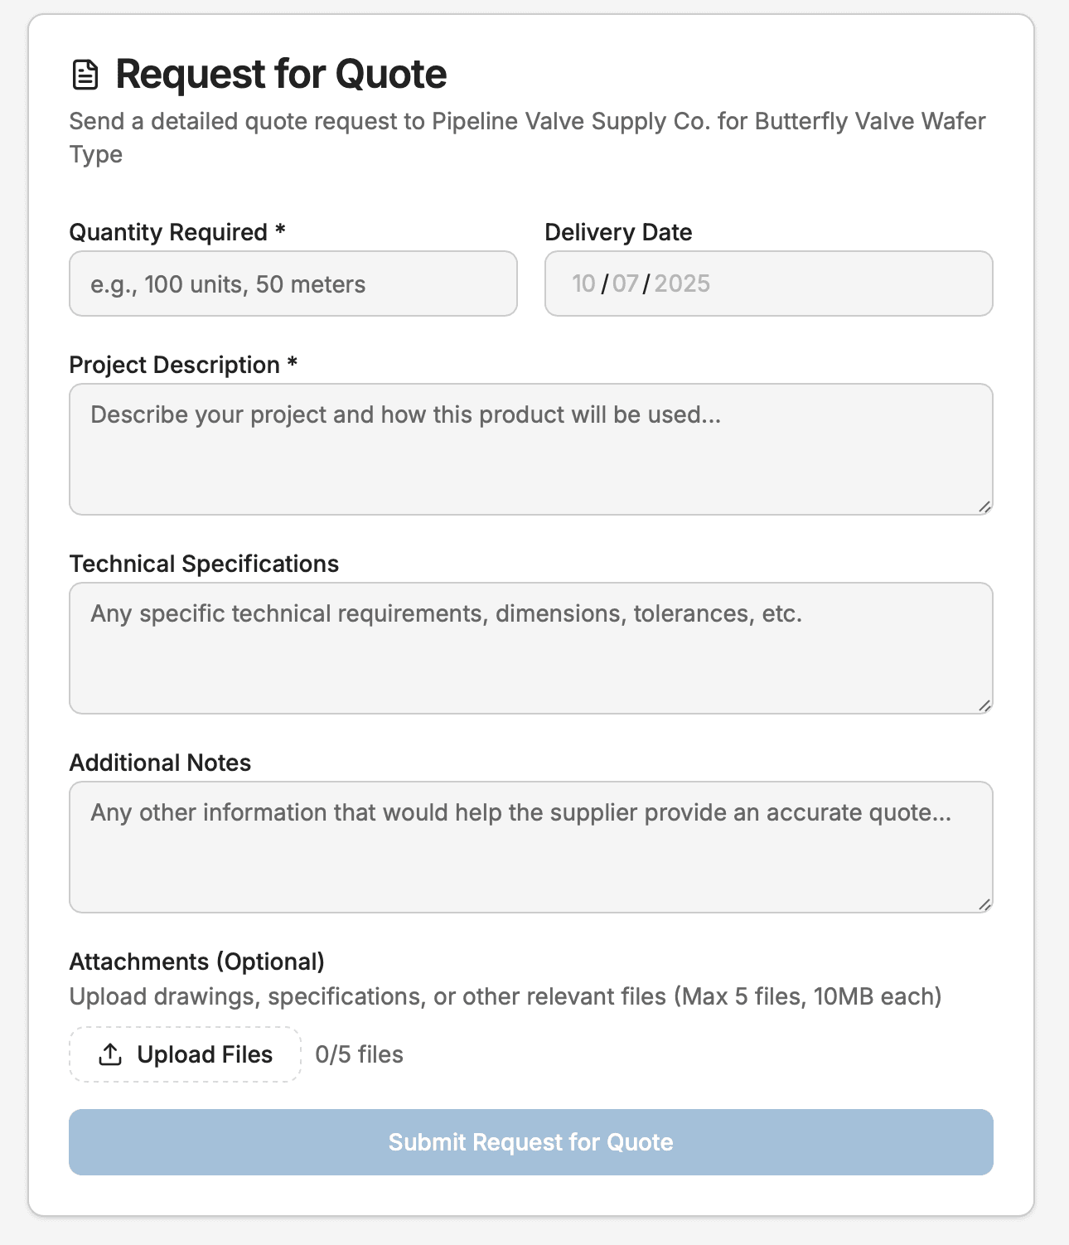Click the resize handle of Technical Specifications box
The width and height of the screenshot is (1069, 1245).
click(x=984, y=705)
